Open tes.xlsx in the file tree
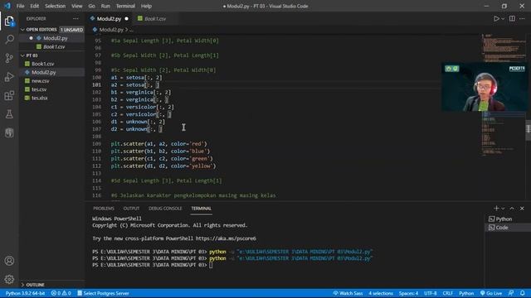 click(40, 98)
